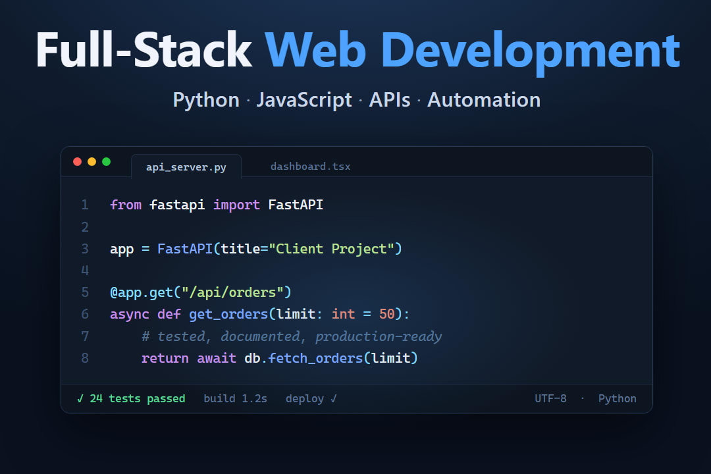Image resolution: width=711 pixels, height=474 pixels.
Task: Select the api_server.py tab
Action: pos(186,167)
